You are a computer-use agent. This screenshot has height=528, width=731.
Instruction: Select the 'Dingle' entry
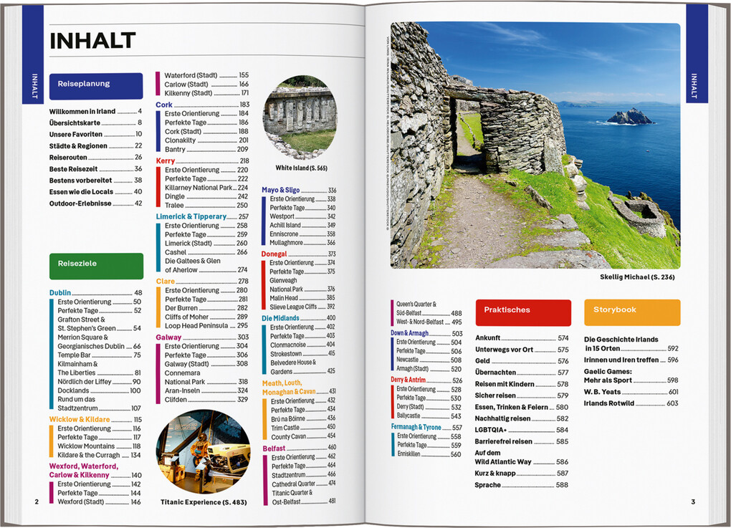(206, 196)
